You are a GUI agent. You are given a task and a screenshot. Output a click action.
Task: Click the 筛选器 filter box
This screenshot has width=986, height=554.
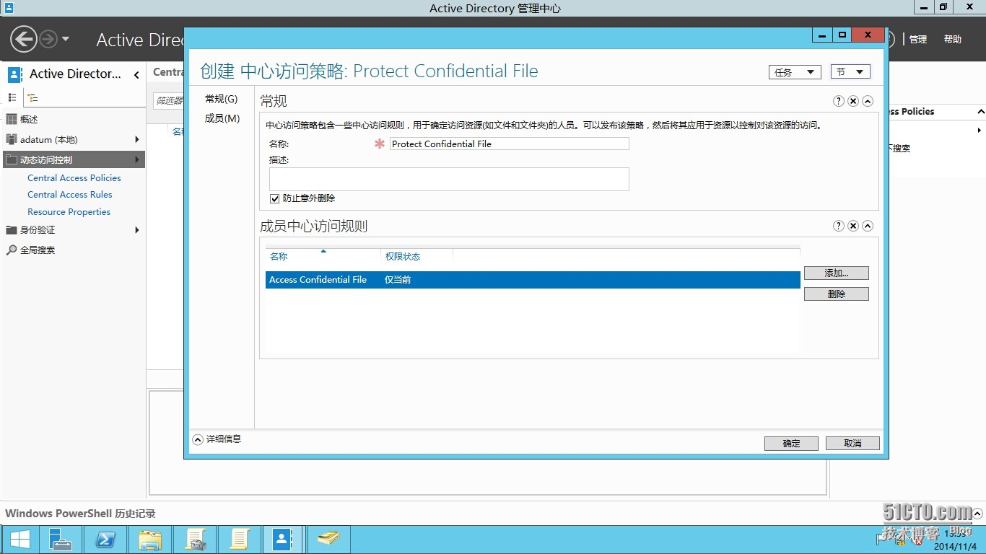pyautogui.click(x=169, y=100)
